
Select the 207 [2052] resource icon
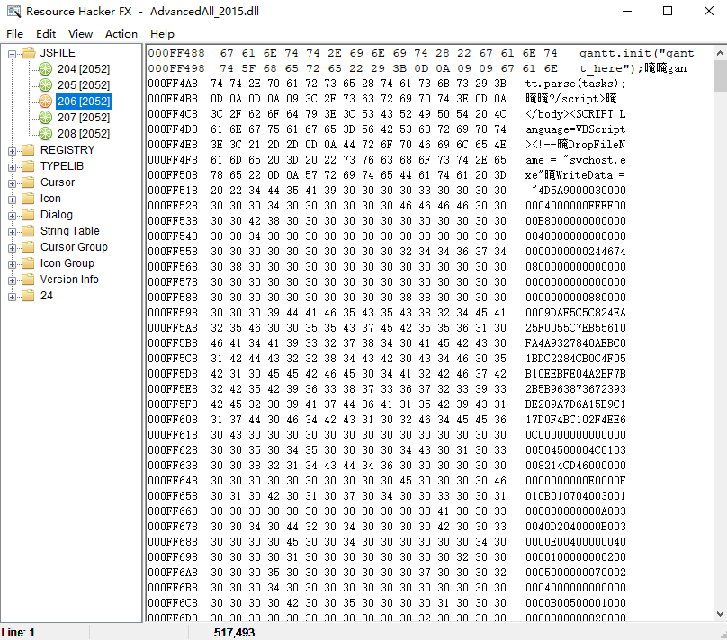point(45,118)
